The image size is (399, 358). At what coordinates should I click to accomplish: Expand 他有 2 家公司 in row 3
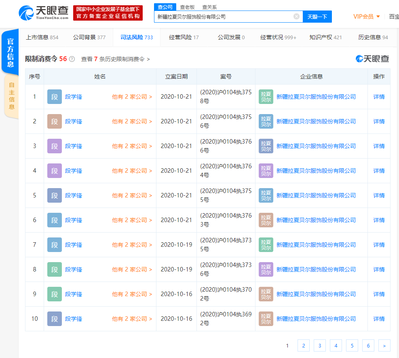coord(132,146)
